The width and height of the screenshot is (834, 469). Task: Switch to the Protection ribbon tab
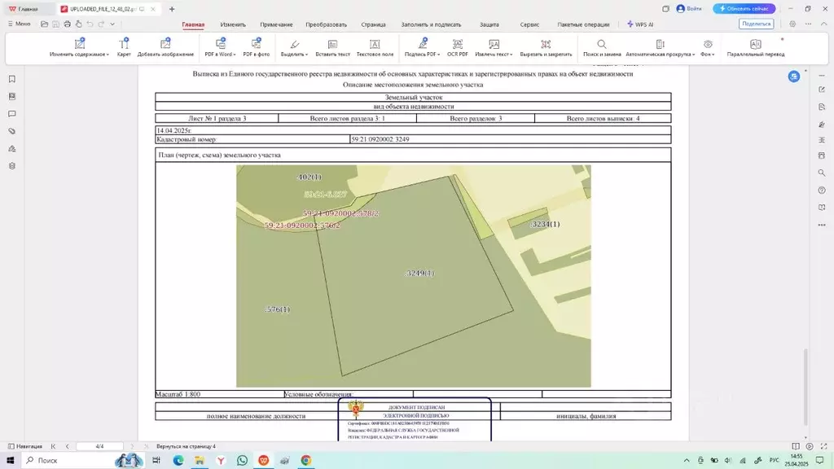tap(489, 24)
